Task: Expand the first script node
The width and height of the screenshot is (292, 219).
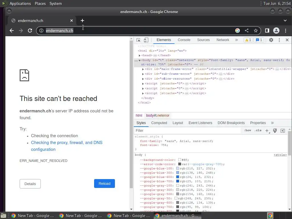Action: click(x=143, y=84)
